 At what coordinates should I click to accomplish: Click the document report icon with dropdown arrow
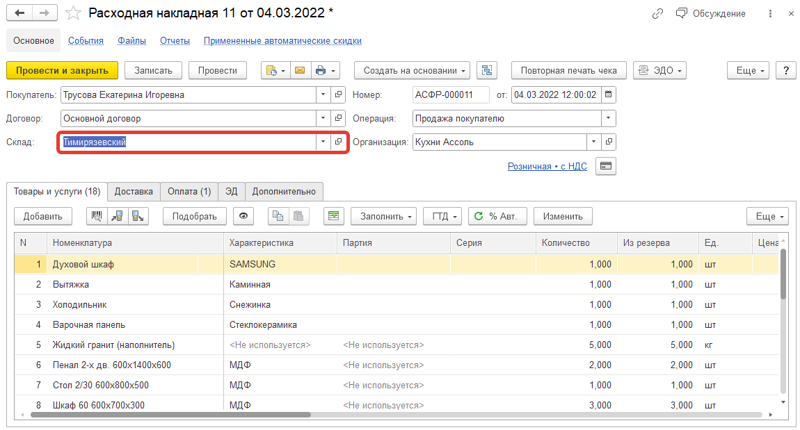point(275,70)
